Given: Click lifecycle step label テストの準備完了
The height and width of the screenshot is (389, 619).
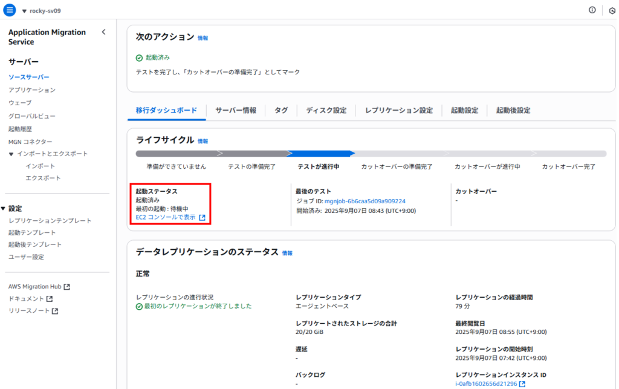Looking at the screenshot, I should coord(251,166).
